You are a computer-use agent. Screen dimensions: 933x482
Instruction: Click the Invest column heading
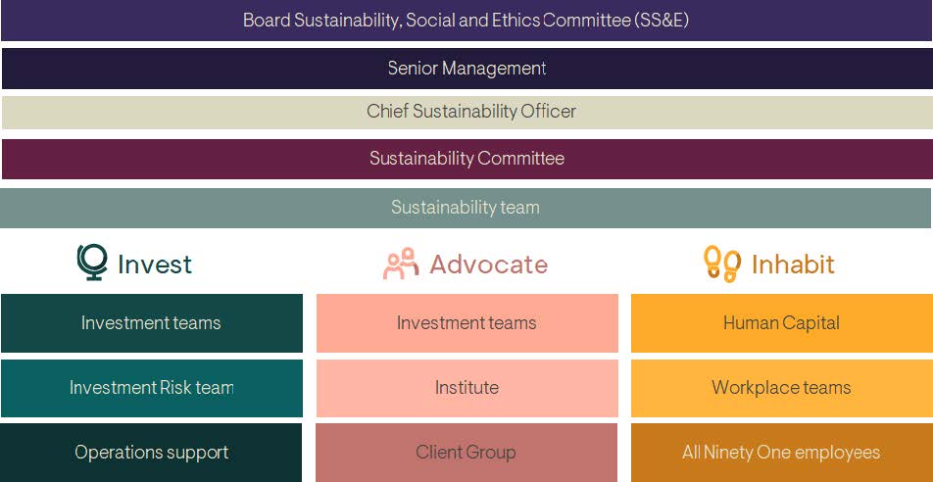click(155, 265)
